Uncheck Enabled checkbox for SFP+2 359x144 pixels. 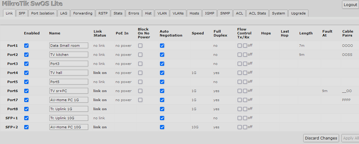(26, 127)
